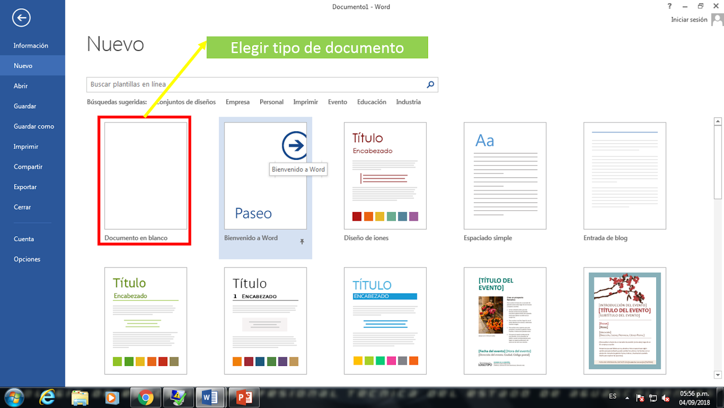
Task: Open Chrome from the taskbar
Action: tap(146, 398)
